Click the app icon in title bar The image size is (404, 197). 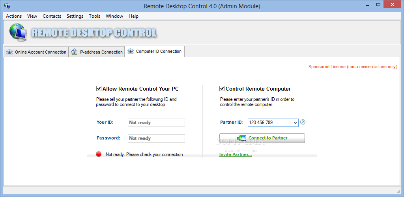7,6
